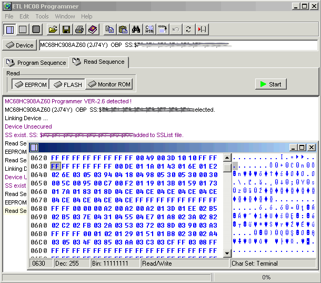
Task: Open the Window menu
Action: [x=65, y=16]
